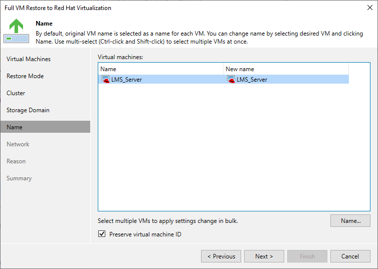Click the Name... button to rename VM
Viewport: 378px width, 269px height.
350,220
